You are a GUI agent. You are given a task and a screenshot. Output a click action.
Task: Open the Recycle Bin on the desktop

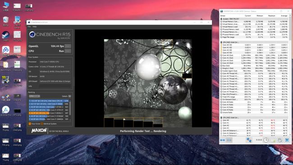coord(5,21)
